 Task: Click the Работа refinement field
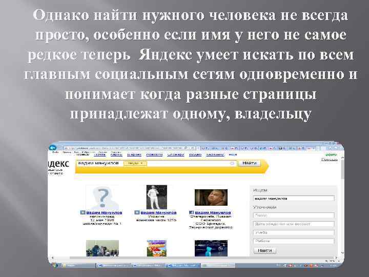tap(294, 241)
